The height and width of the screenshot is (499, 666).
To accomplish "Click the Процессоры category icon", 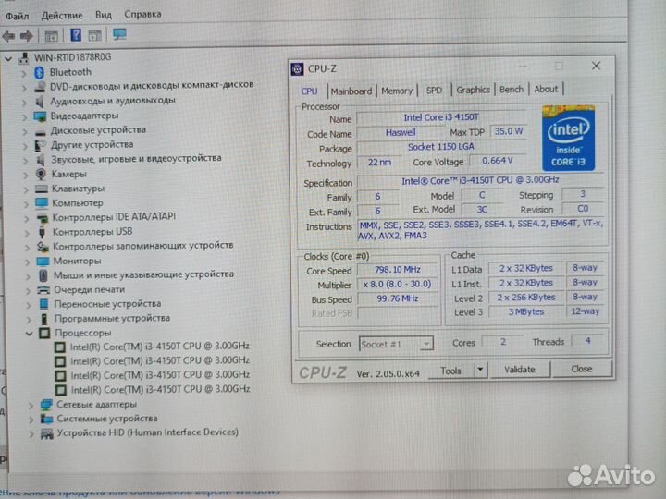I will pyautogui.click(x=44, y=334).
